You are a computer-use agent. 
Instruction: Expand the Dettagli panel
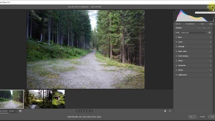tap(193, 46)
